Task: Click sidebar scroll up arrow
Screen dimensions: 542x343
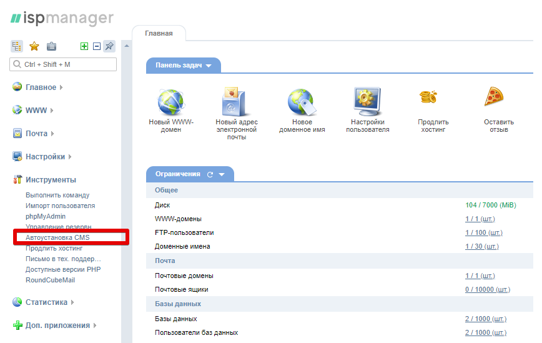Action: point(127,46)
